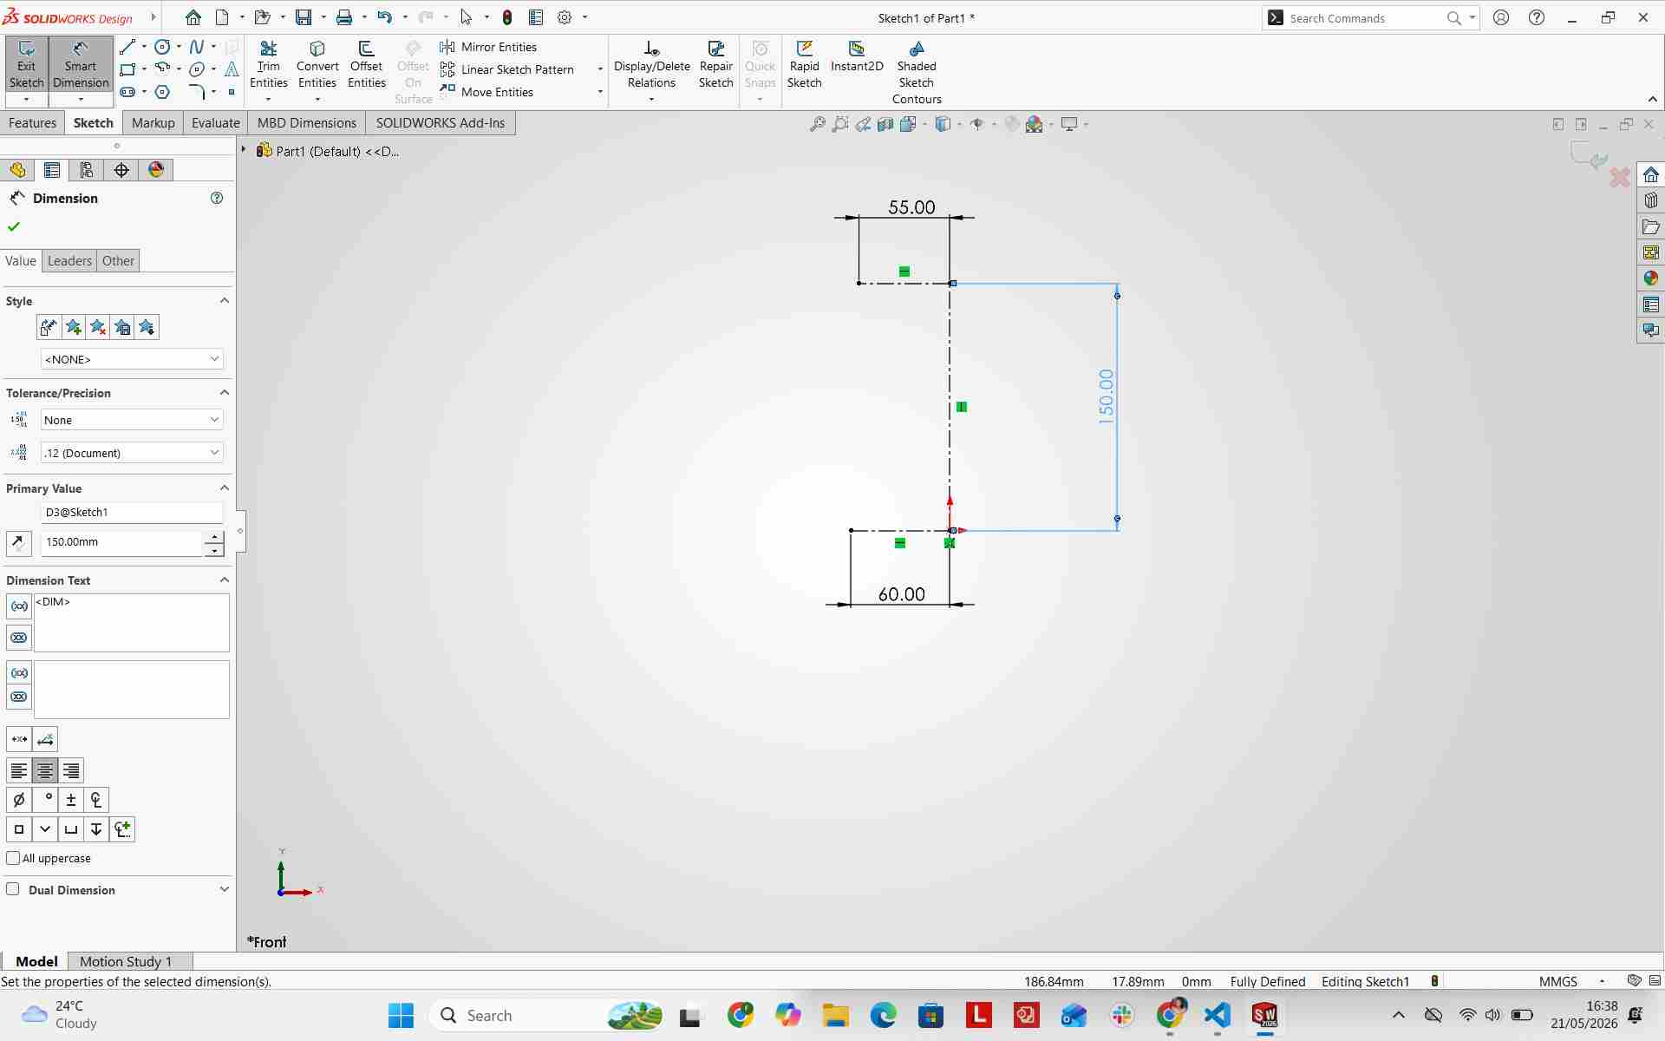Toggle Rapid Sketch mode
The width and height of the screenshot is (1665, 1041).
click(805, 65)
